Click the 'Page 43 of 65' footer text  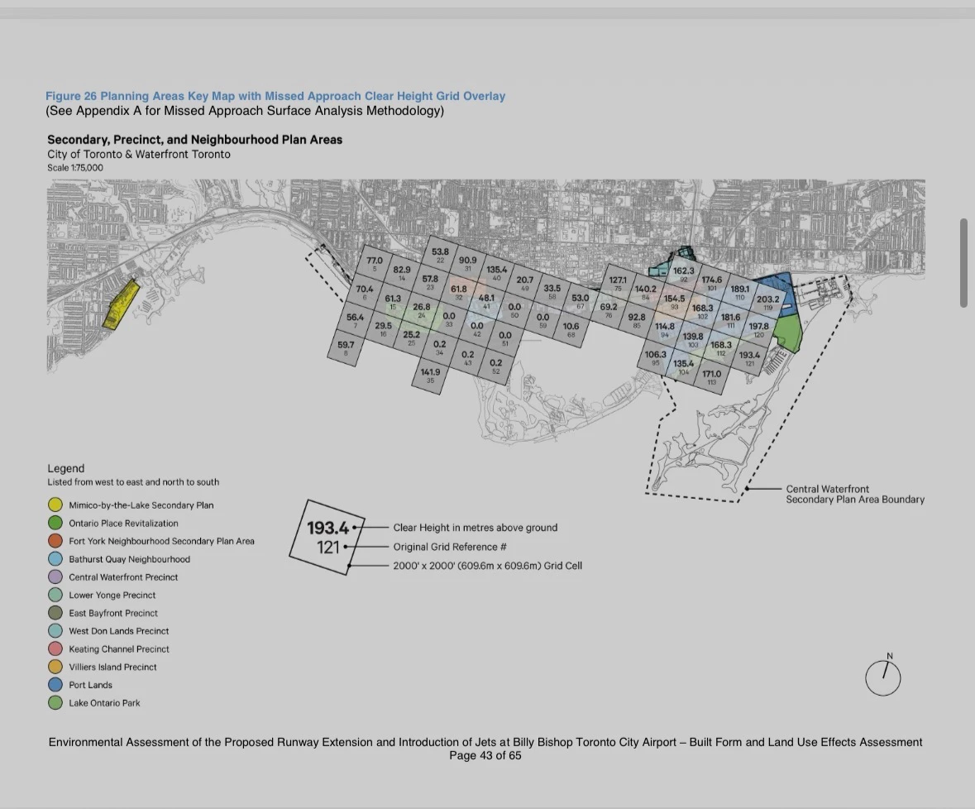[485, 755]
